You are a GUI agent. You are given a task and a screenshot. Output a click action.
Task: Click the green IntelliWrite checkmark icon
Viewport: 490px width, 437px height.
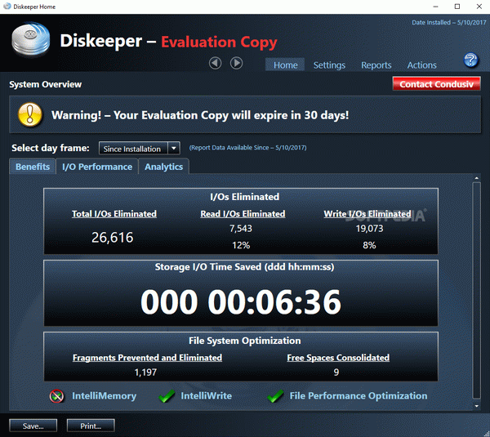[167, 396]
